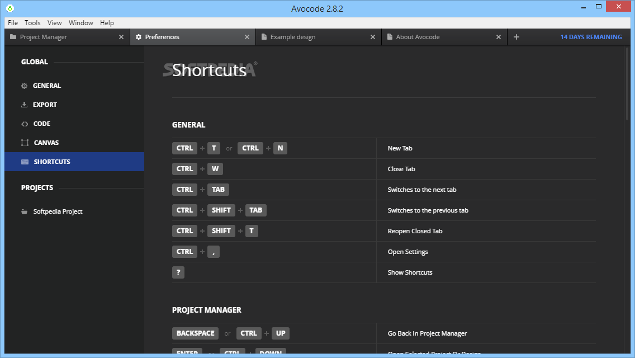Click 'Go Back In Project Manager' text
635x358 pixels.
pos(427,333)
